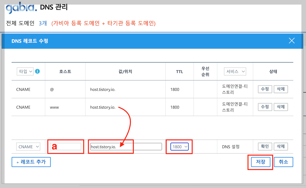Viewport: 306px width, 188px height.
Task: Click 삭제 on the new record entry row
Action: (x=281, y=146)
